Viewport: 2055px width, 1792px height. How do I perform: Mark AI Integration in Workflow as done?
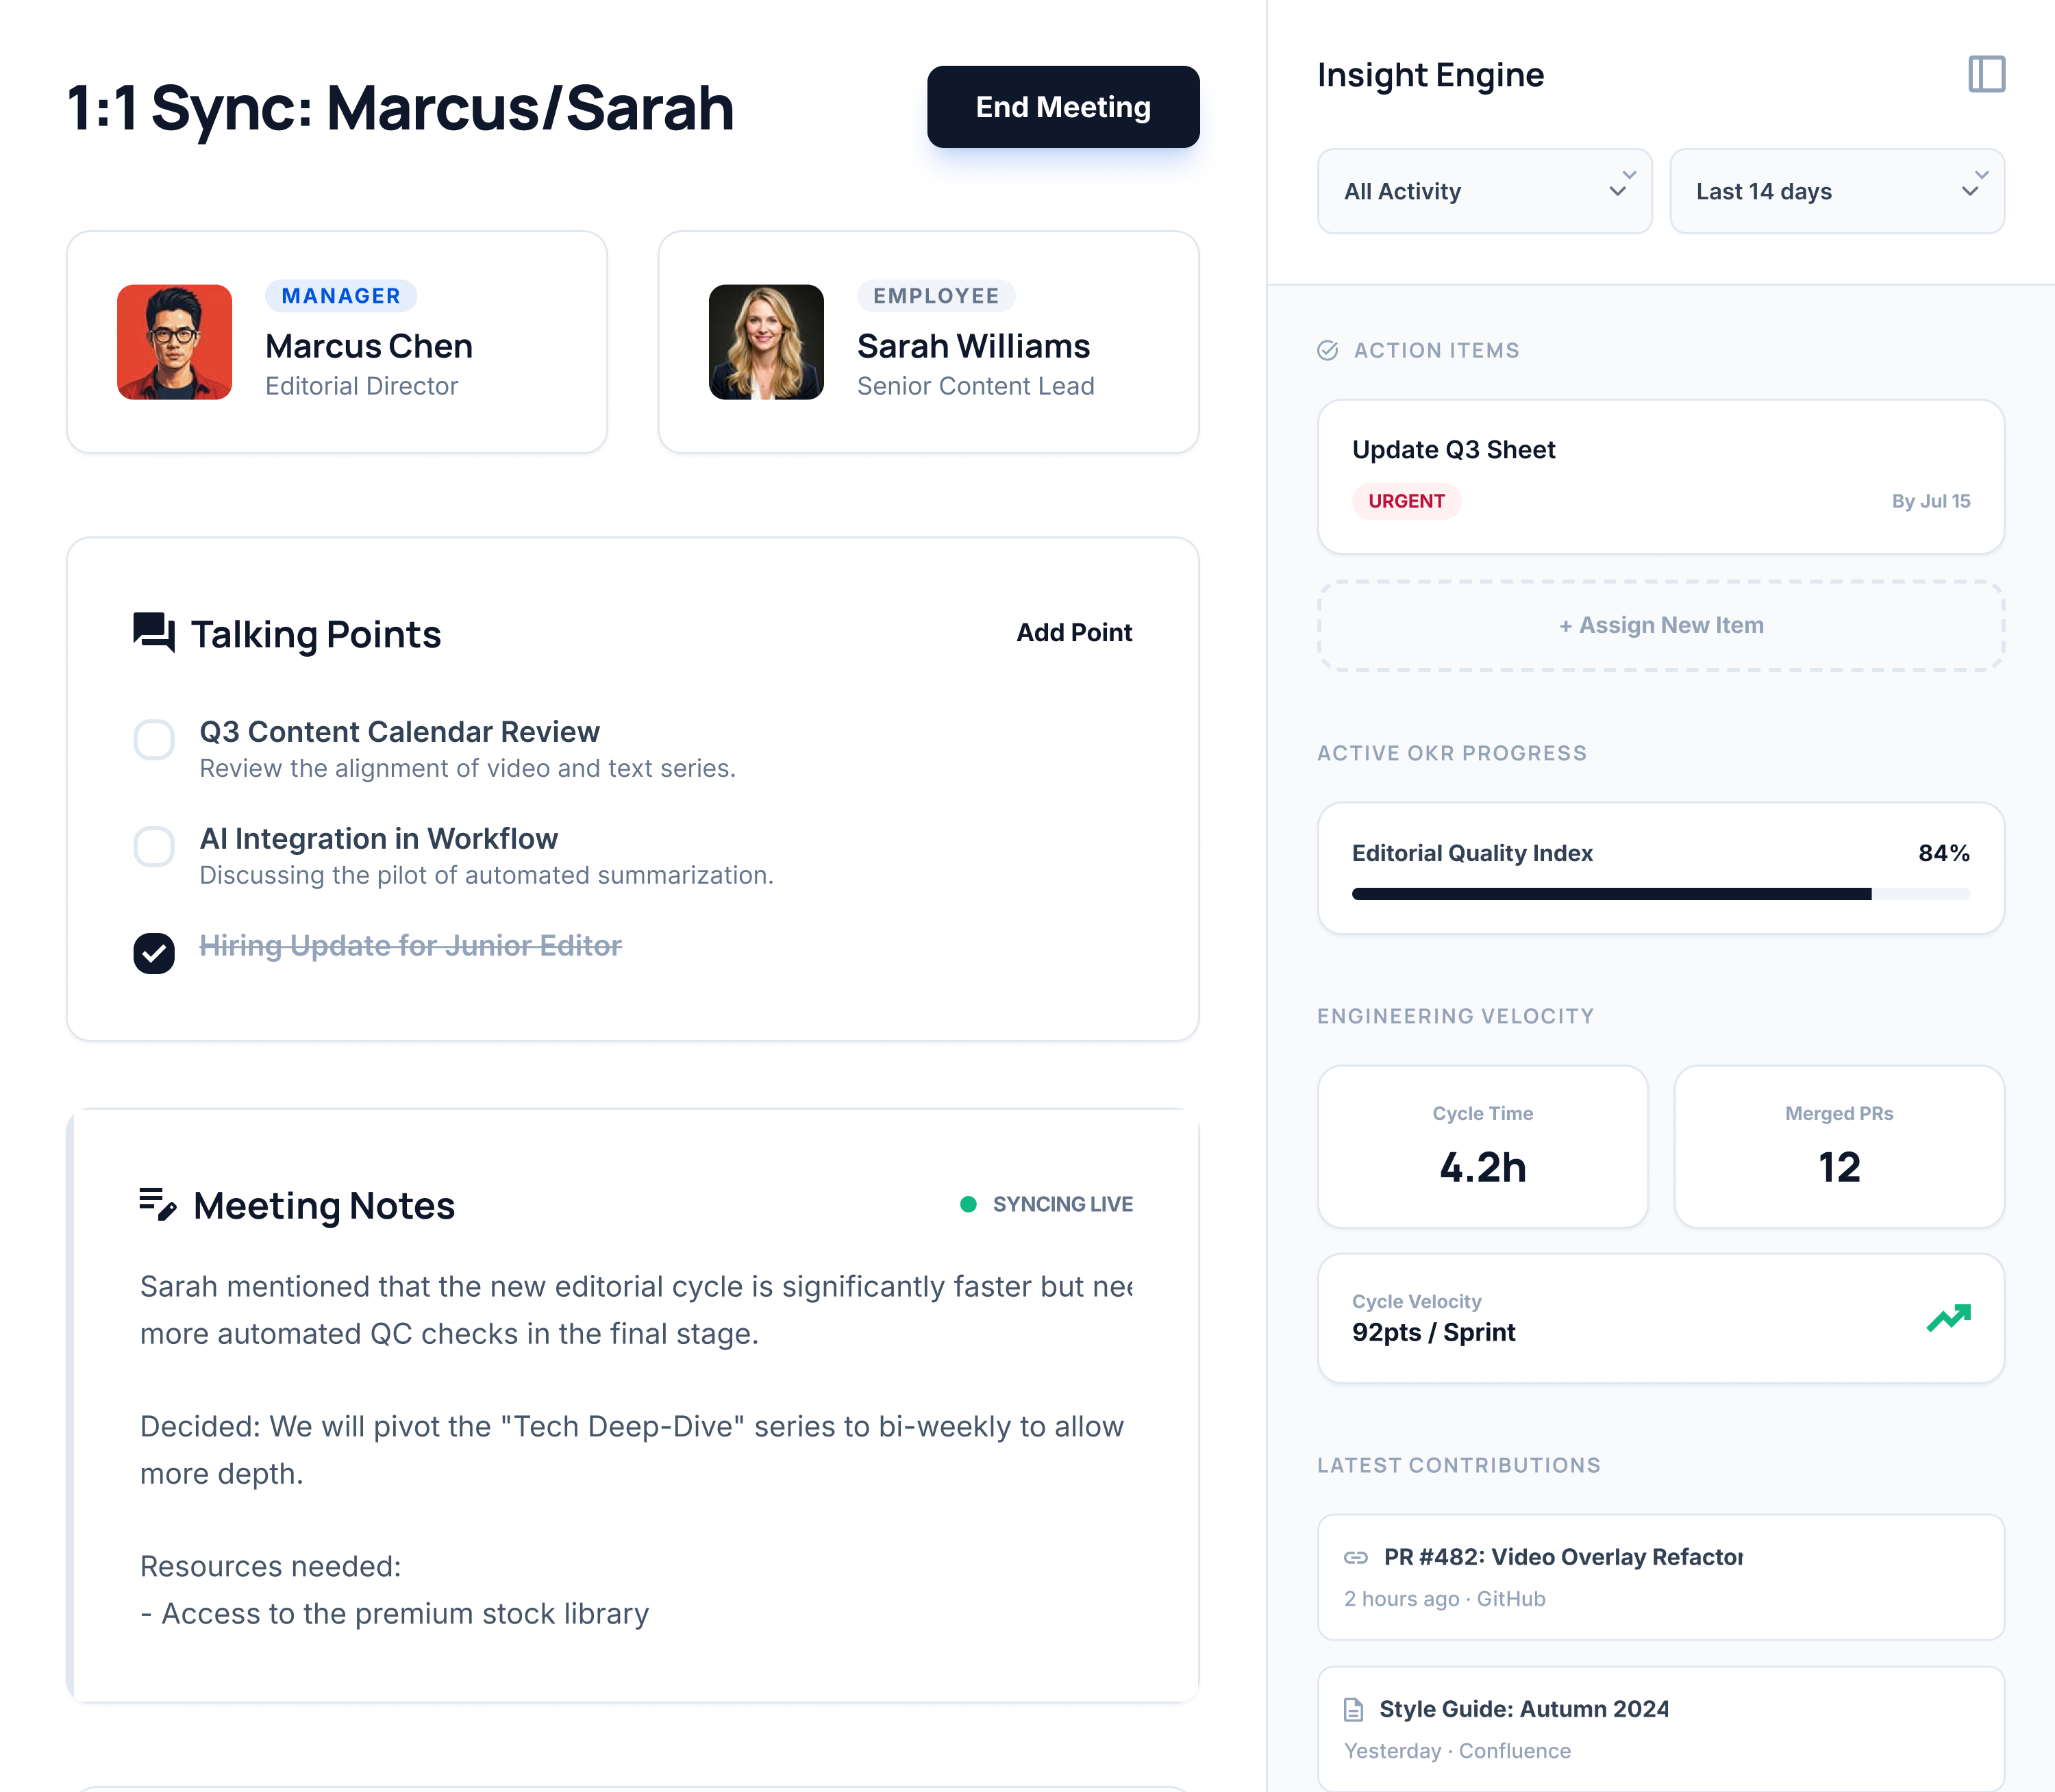pos(154,847)
